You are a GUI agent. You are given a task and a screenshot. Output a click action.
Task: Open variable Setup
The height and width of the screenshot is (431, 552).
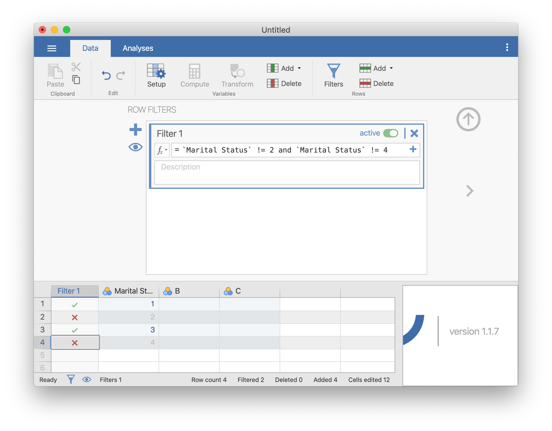[156, 76]
